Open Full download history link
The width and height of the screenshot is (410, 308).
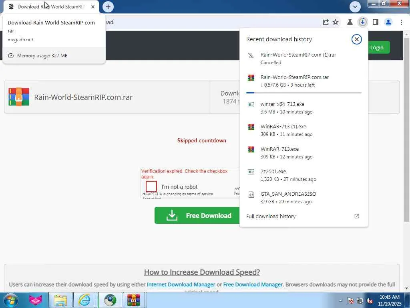[271, 216]
